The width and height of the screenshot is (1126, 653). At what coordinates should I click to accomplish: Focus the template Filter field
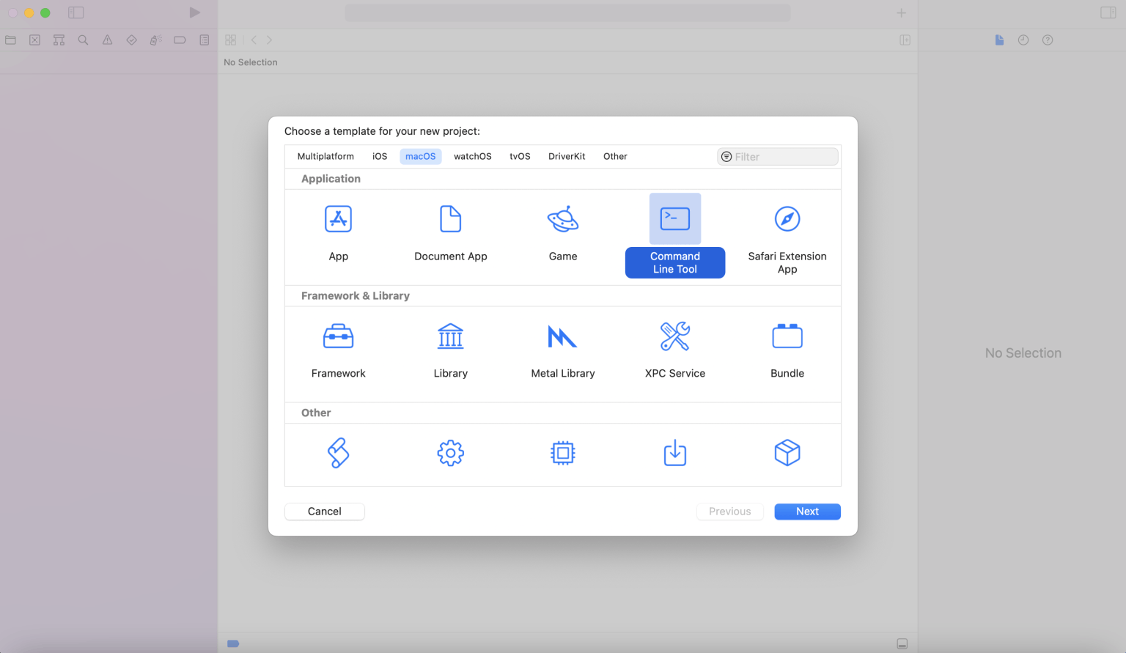(x=777, y=157)
